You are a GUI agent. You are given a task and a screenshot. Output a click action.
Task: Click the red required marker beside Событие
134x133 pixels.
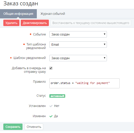tap(30, 34)
